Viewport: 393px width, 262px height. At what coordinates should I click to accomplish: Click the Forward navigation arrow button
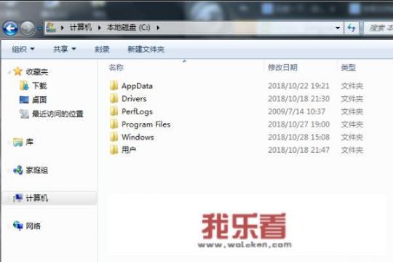(28, 28)
